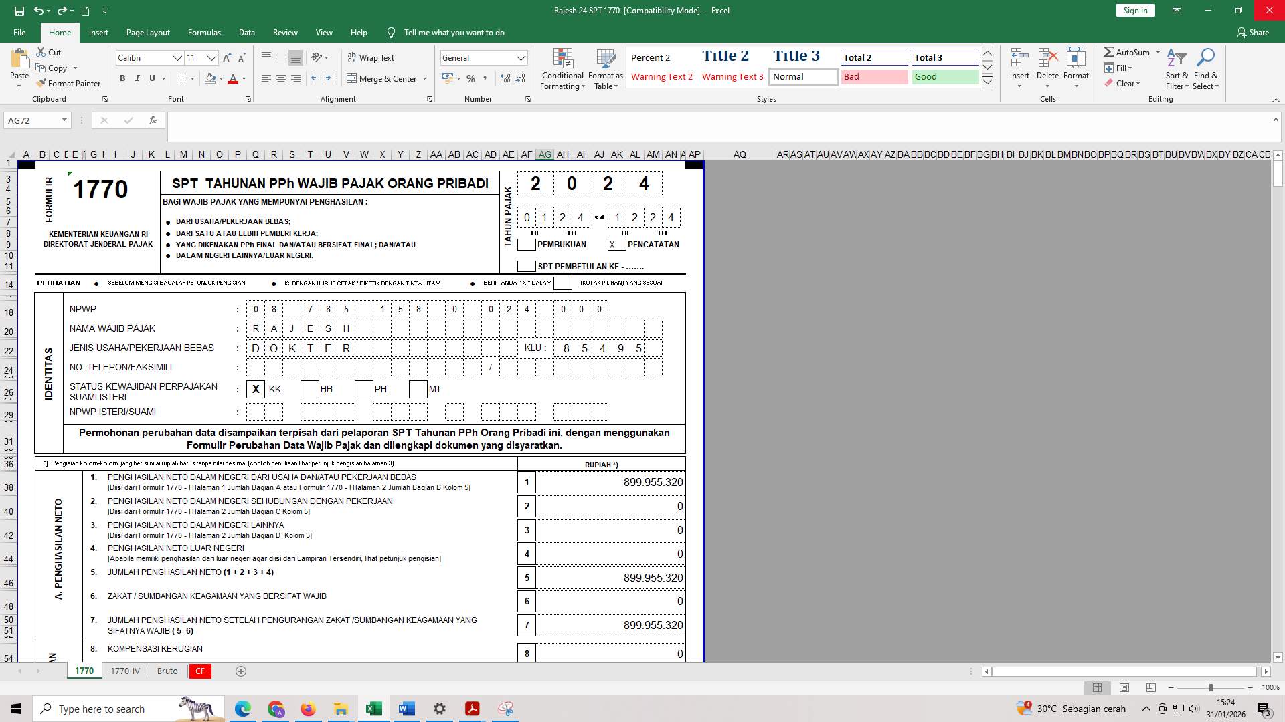
Task: Switch to the Formulas ribbon tab
Action: coord(204,32)
